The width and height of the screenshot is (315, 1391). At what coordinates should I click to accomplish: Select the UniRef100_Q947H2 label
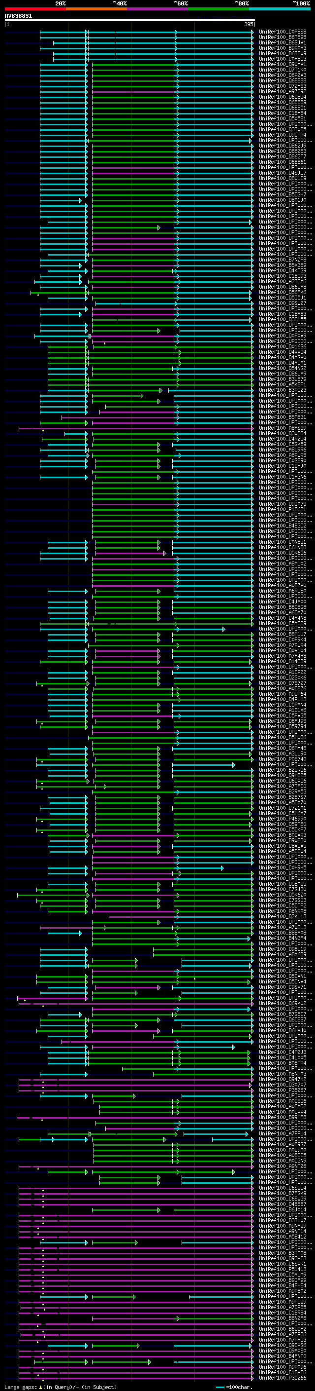coord(283,1080)
